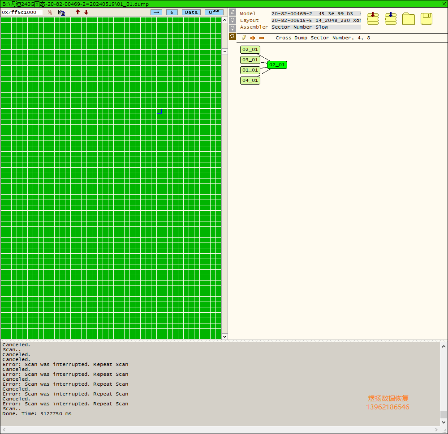Open the Assembler Sector Number Slow field
448x434 pixels.
coord(316,27)
